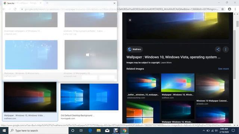Show hidden tray icons chevron

(204, 131)
